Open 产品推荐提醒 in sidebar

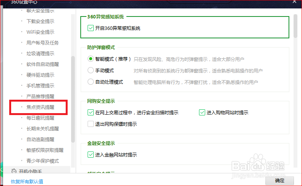click(40, 97)
